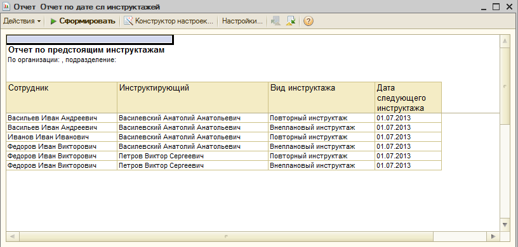Select the first Васильев Иван Андреевич cell
Screen dimensions: 518x247
click(62, 118)
